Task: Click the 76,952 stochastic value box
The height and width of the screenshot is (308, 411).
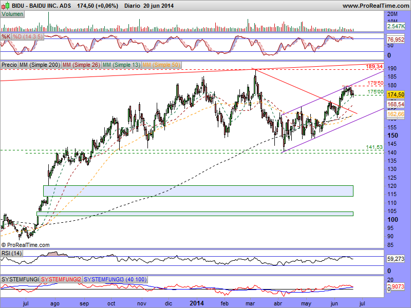Action: 396,40
